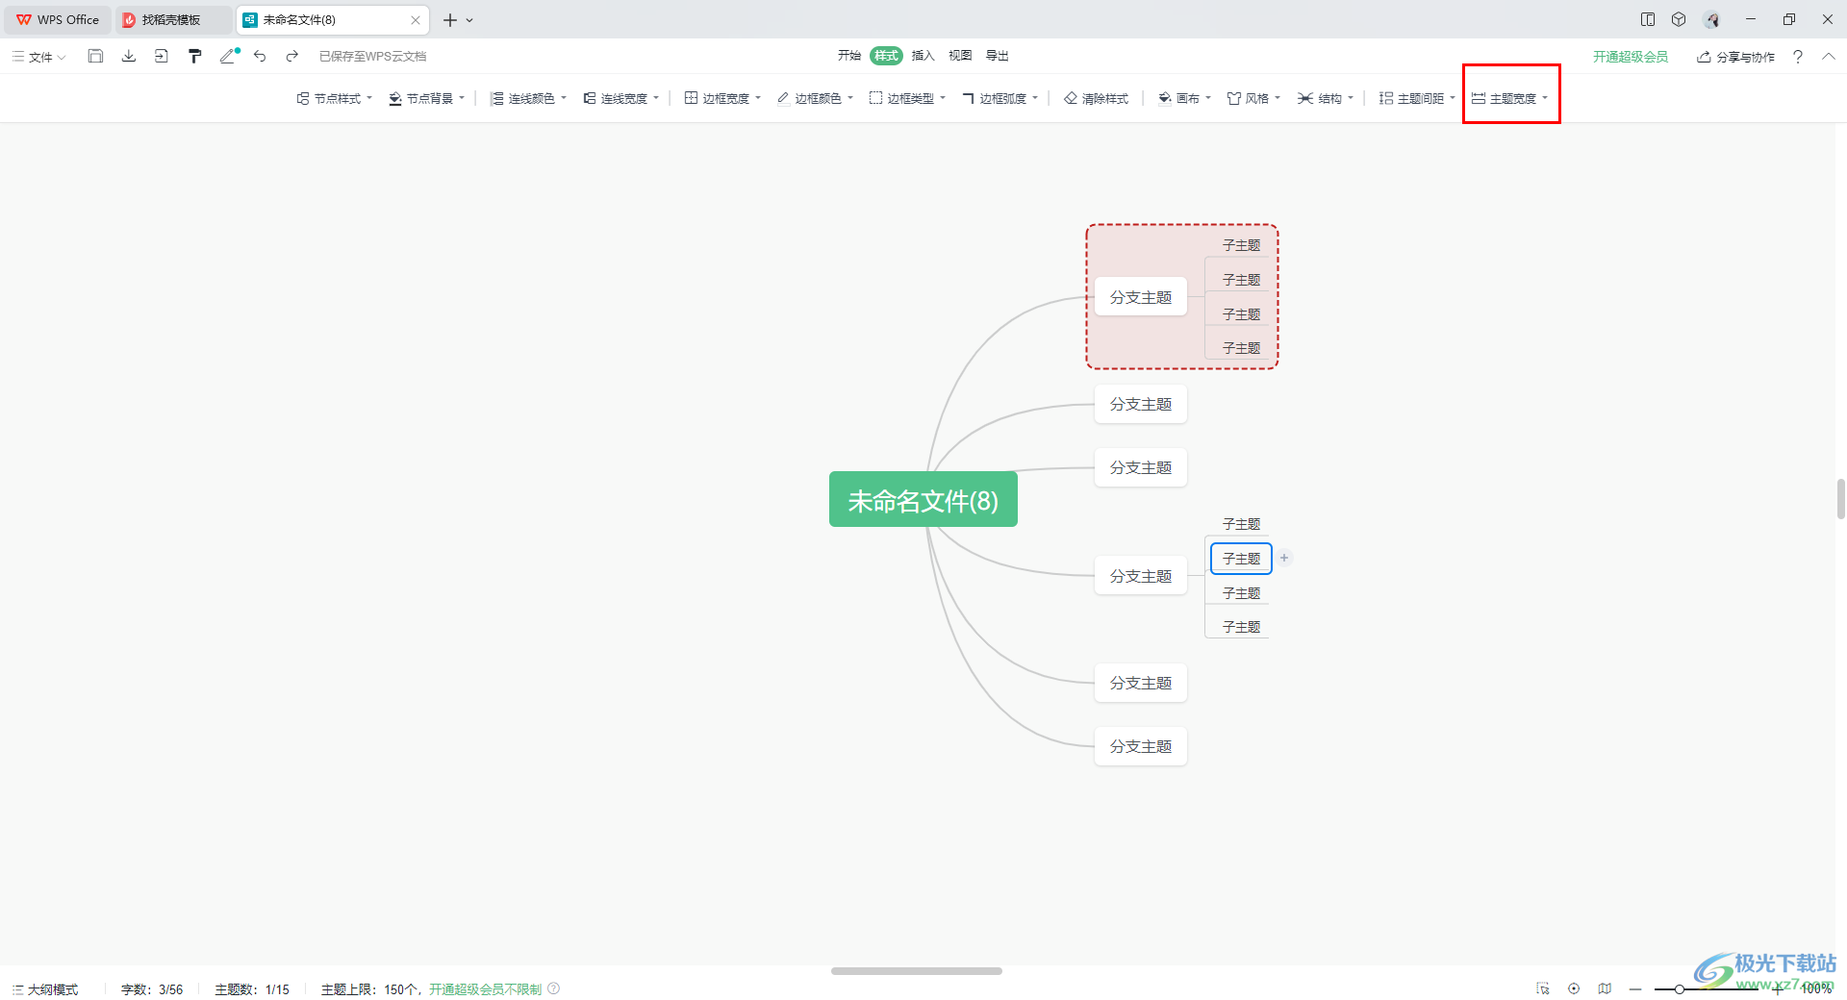The image size is (1847, 1000).
Task: Switch to the 开始 tab
Action: 848,56
